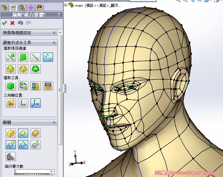
Task: Open help question mark in panel header
Action: [59, 15]
